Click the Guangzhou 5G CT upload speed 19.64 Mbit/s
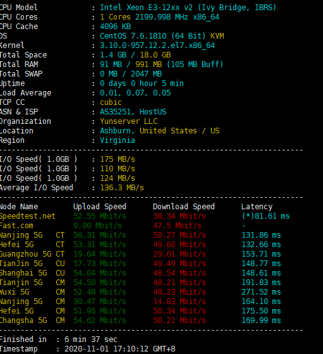This screenshot has width=323, height=354. pyautogui.click(x=99, y=254)
